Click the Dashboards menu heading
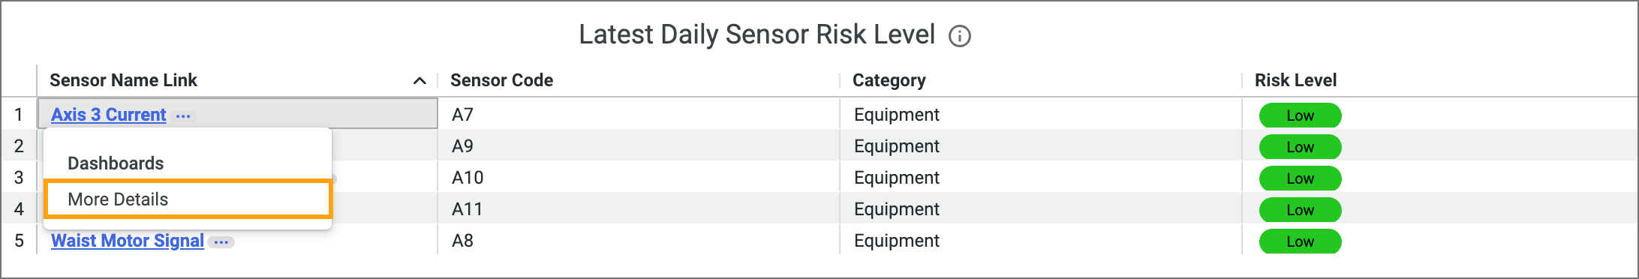 click(x=116, y=163)
